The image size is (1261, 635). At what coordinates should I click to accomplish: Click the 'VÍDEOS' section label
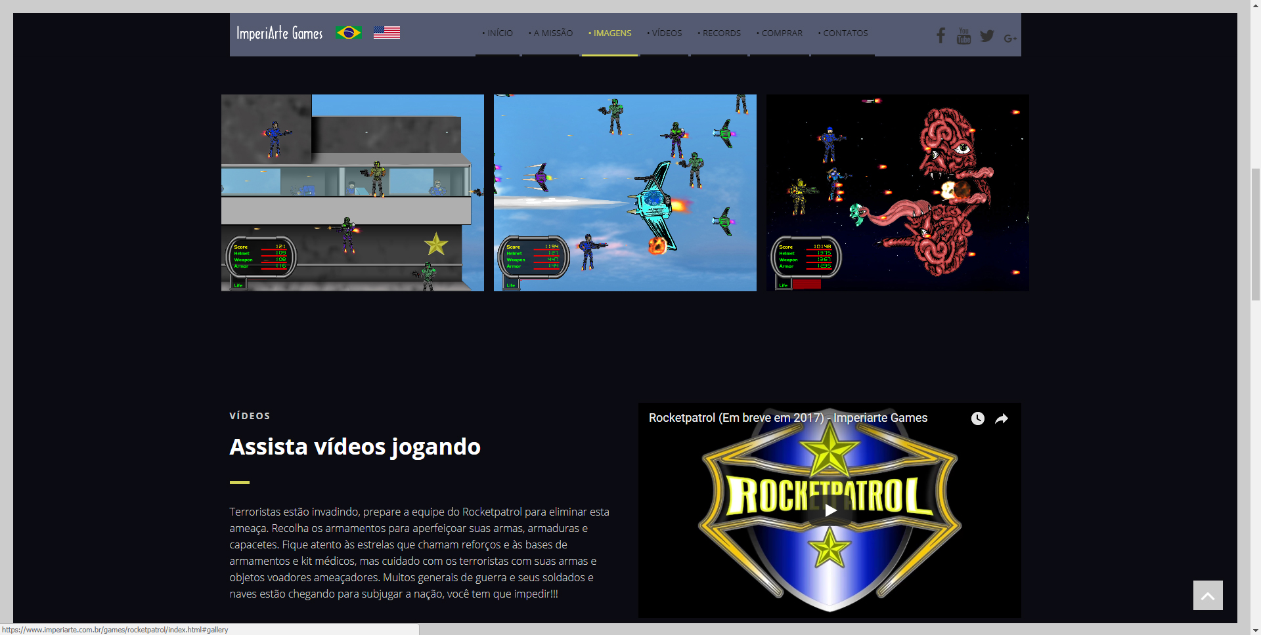pyautogui.click(x=250, y=416)
